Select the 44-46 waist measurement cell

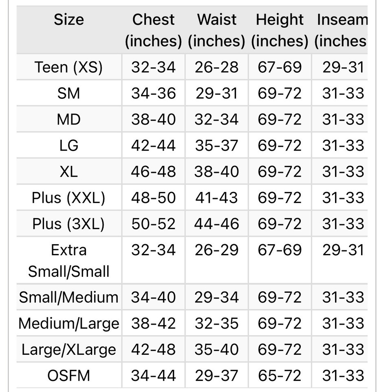[x=216, y=224]
